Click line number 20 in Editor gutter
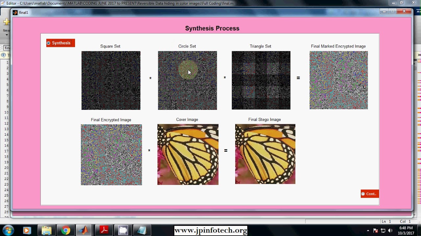Viewport: 421px width, 236px height. [6, 167]
